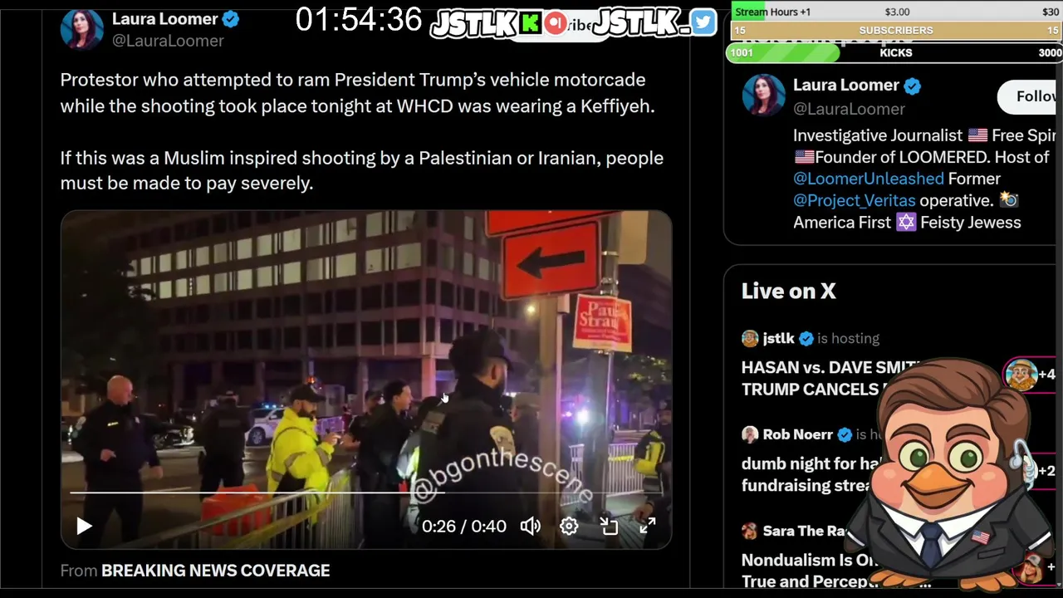Click Laura Loomer's avatar in the sidebar card
This screenshot has height=598, width=1063.
click(763, 95)
